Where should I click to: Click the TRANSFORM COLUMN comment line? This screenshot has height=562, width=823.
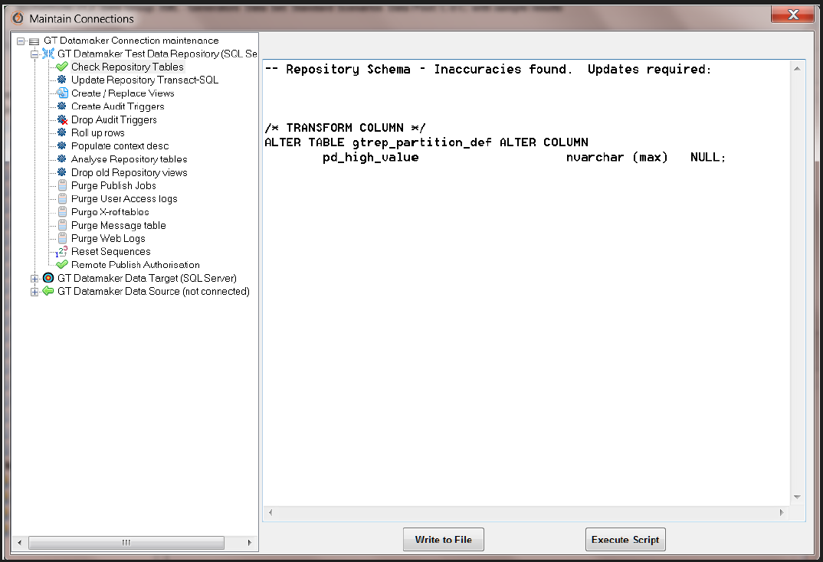pyautogui.click(x=345, y=128)
